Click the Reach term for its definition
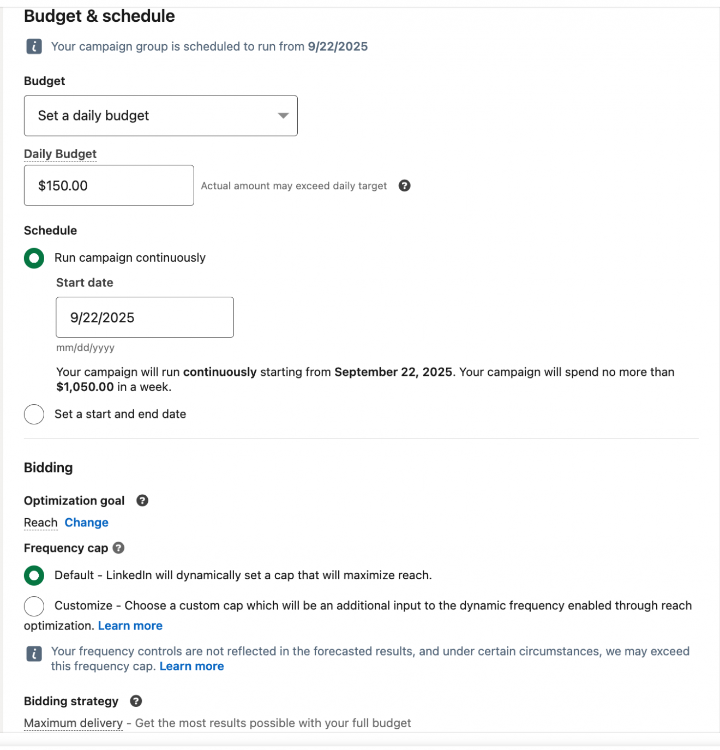The height and width of the screenshot is (750, 720). (40, 523)
